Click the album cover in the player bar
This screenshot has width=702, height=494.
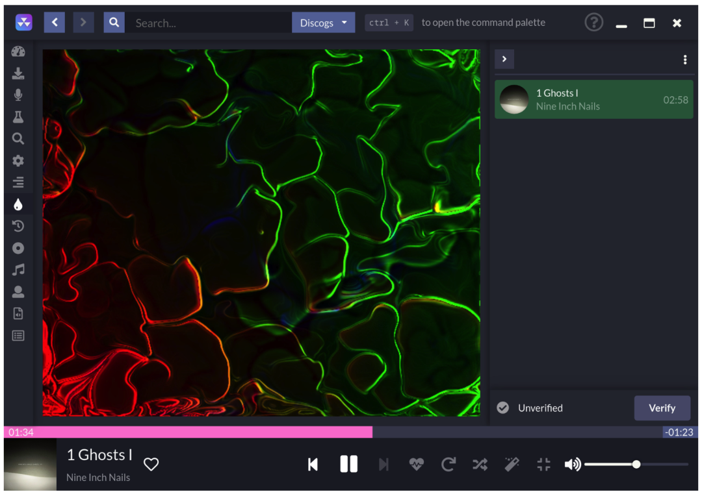click(31, 465)
